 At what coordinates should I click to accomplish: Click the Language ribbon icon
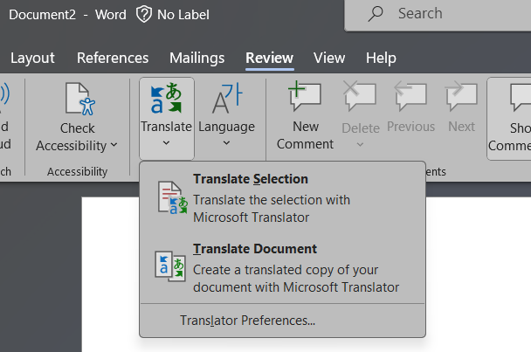tap(227, 98)
